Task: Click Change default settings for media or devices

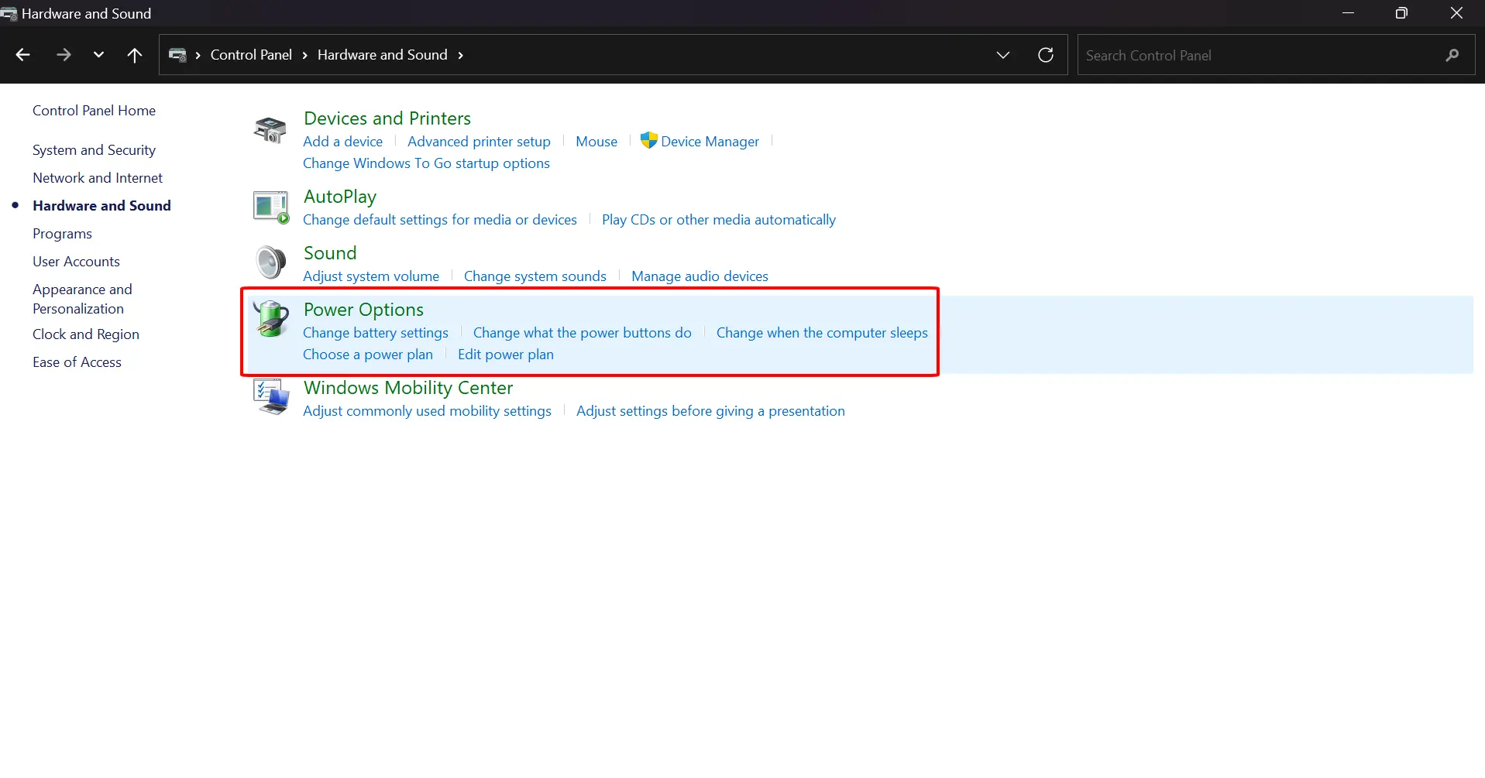Action: pyautogui.click(x=440, y=220)
